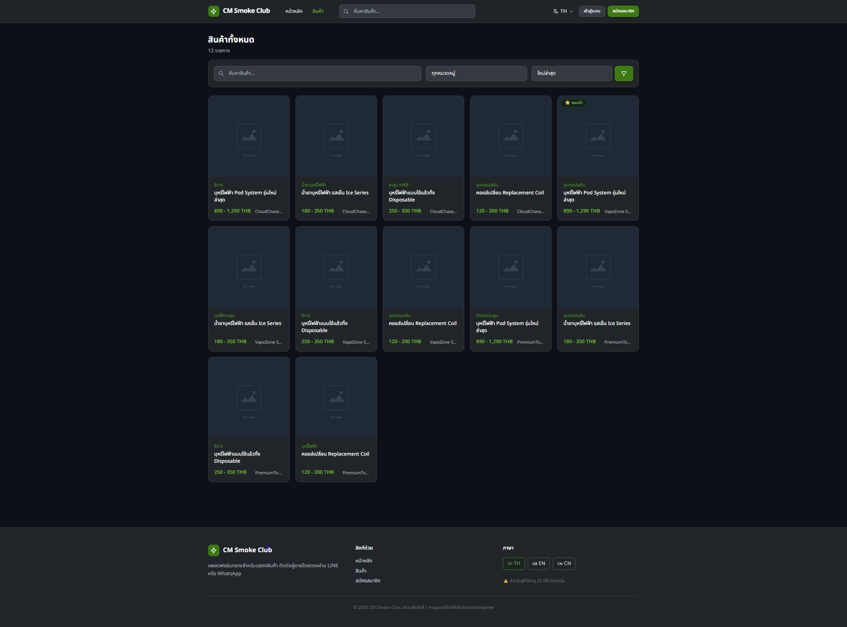847x627 pixels.
Task: Go to the home page nav item
Action: click(x=294, y=12)
